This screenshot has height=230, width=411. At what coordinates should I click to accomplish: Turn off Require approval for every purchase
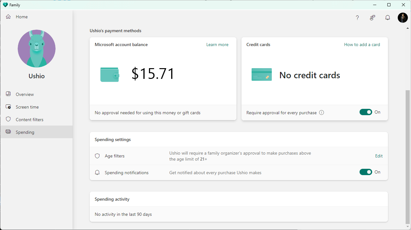366,112
